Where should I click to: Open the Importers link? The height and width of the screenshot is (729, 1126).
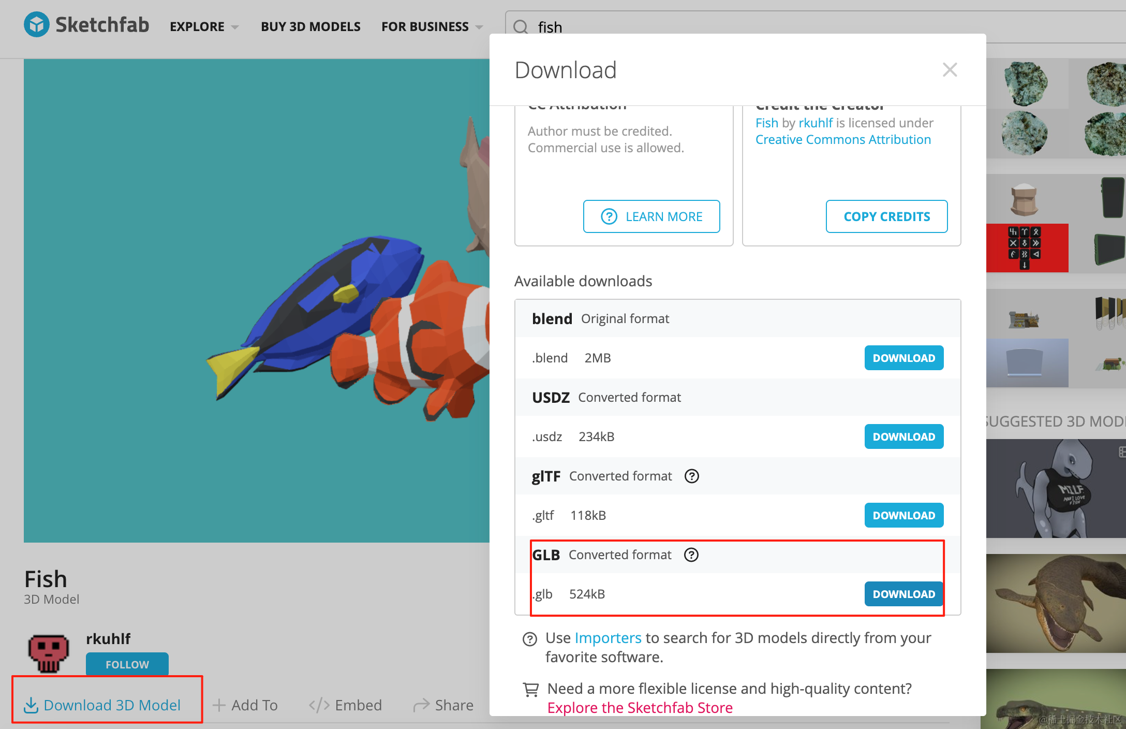608,638
